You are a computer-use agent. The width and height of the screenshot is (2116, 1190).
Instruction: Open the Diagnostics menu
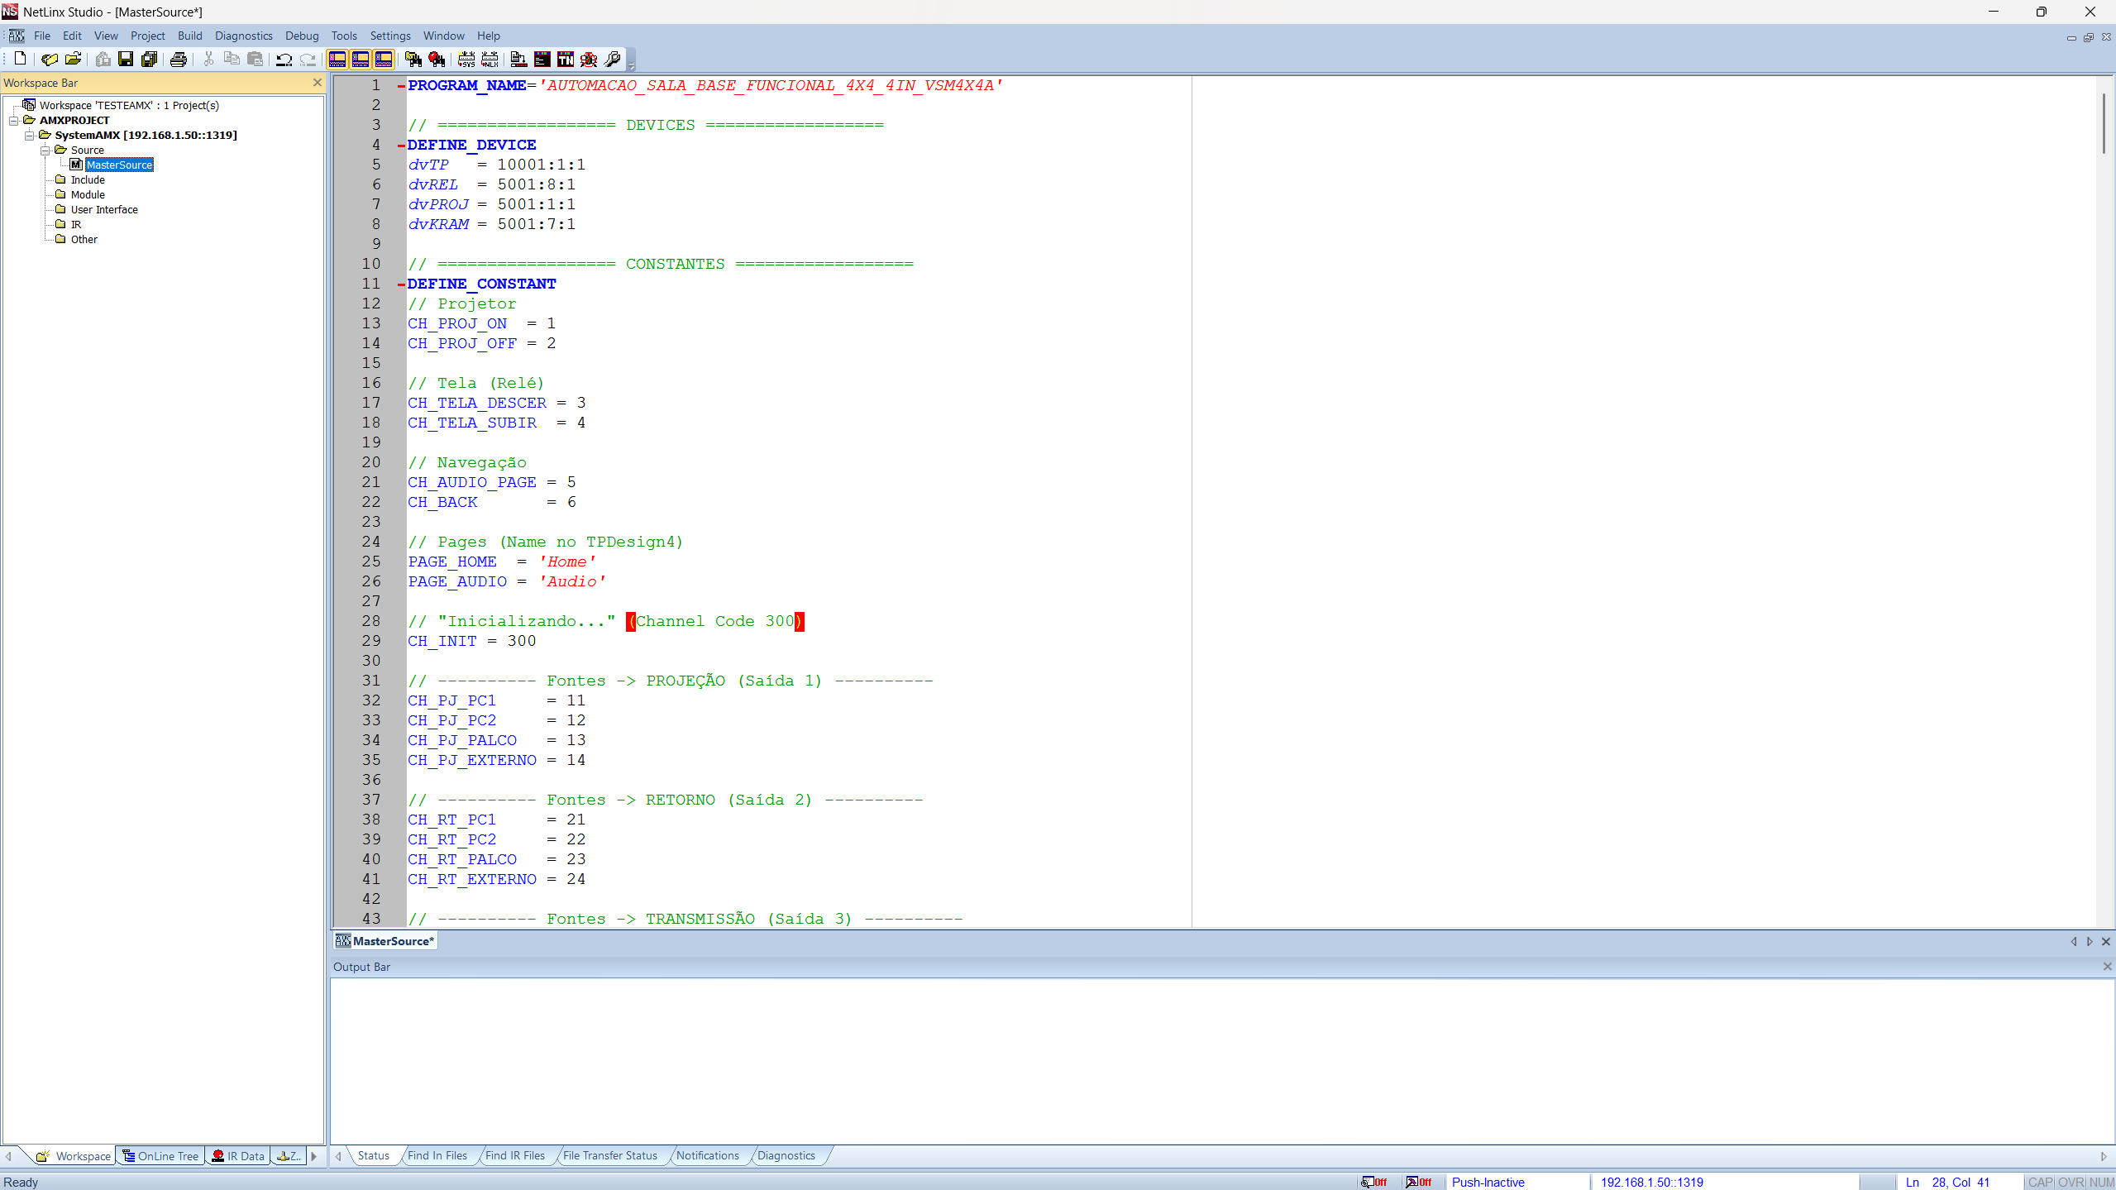coord(243,36)
